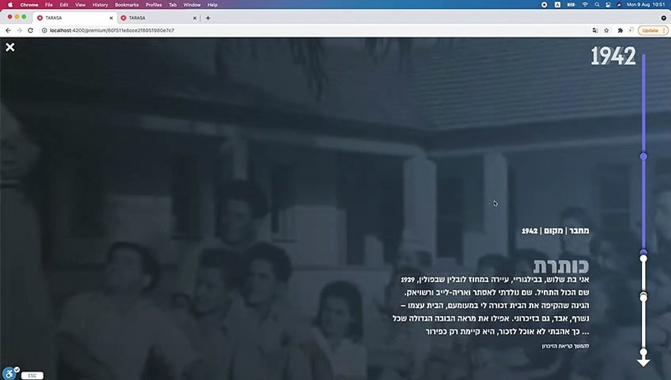This screenshot has height=380, width=671.
Task: Open the page translate icon
Action: (x=595, y=31)
